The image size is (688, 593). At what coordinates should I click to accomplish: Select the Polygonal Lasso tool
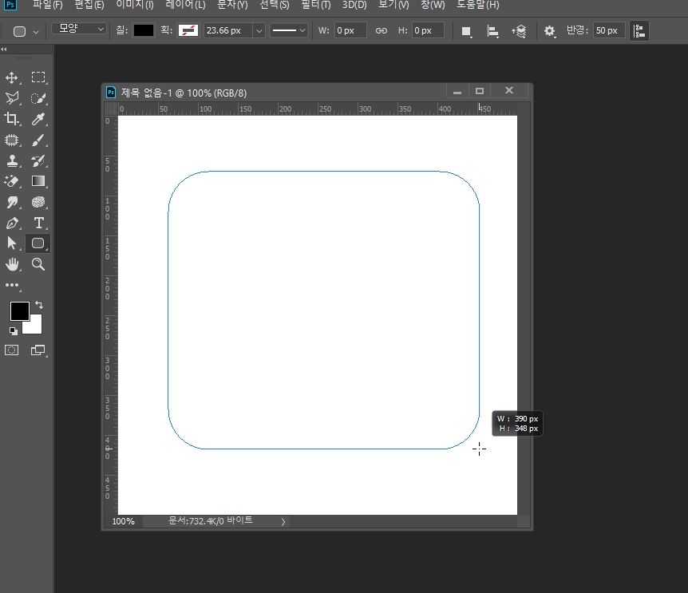[12, 98]
